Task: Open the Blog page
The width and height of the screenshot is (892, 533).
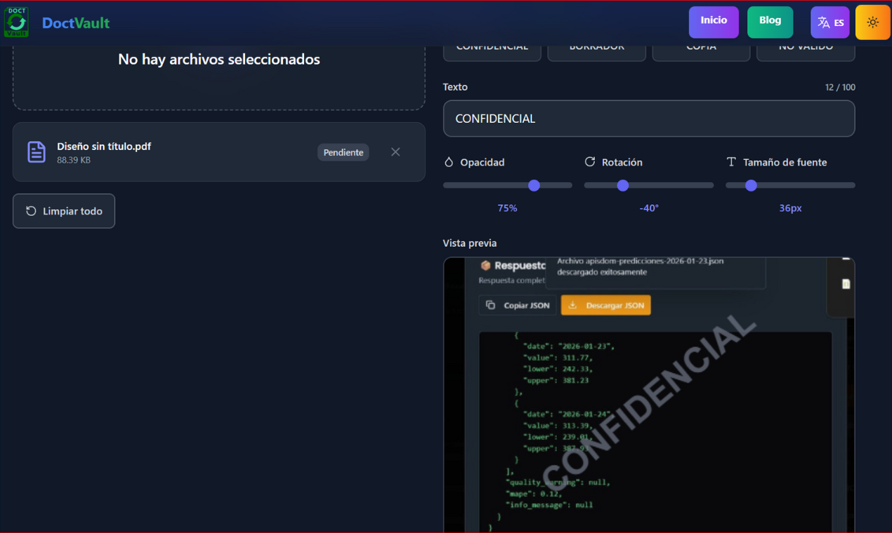Action: click(x=770, y=21)
